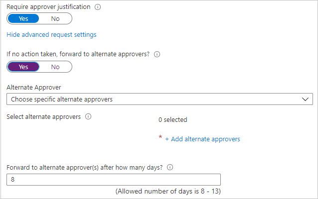Click info icon beside the how many days question
Image resolution: width=318 pixels, height=199 pixels.
(170, 168)
